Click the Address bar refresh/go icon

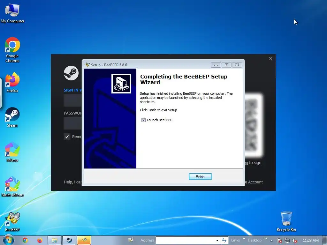click(224, 240)
